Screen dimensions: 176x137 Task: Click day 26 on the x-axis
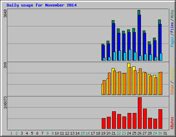tap(139, 133)
